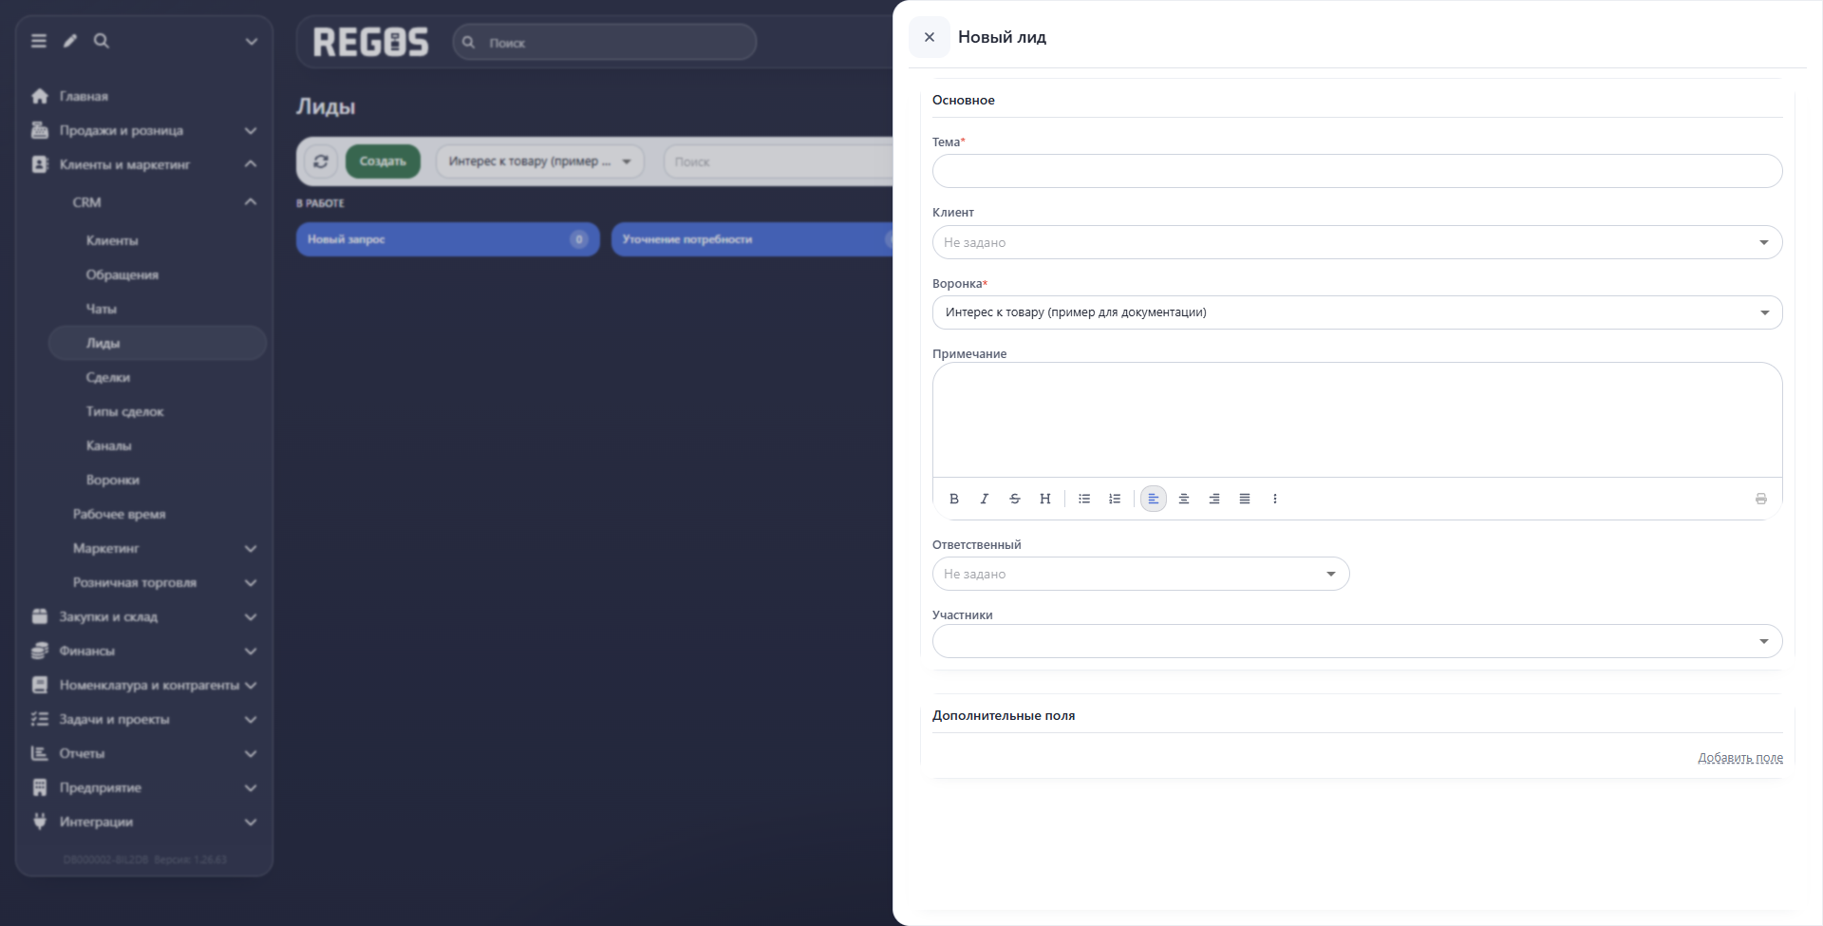Insert numbered list in note

click(x=1115, y=499)
